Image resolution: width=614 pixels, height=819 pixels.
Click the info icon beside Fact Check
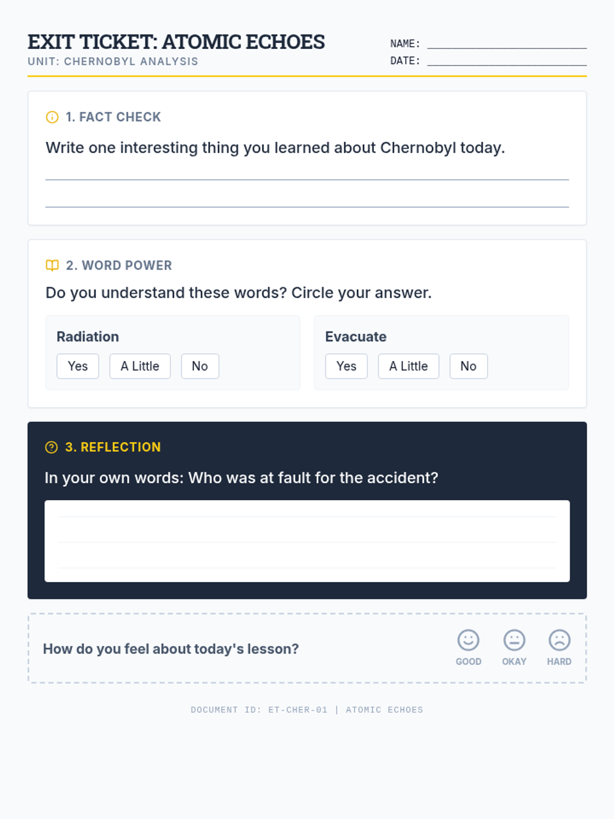tap(52, 117)
